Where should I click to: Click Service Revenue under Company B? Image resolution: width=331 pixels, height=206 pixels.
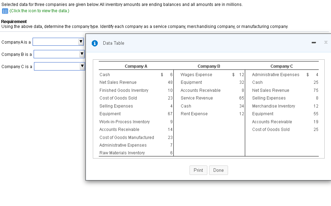click(x=196, y=98)
